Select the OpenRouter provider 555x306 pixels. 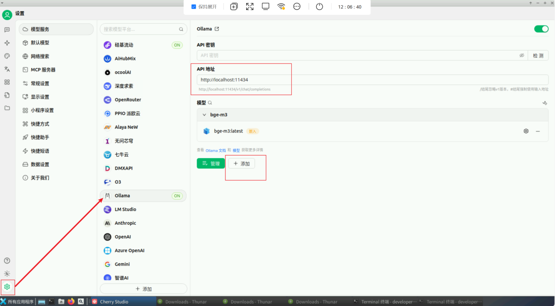143,100
